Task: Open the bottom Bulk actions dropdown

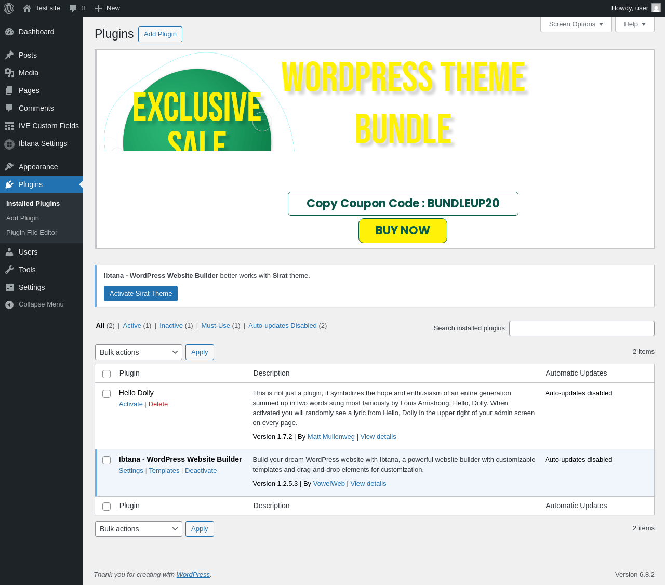Action: click(x=139, y=529)
